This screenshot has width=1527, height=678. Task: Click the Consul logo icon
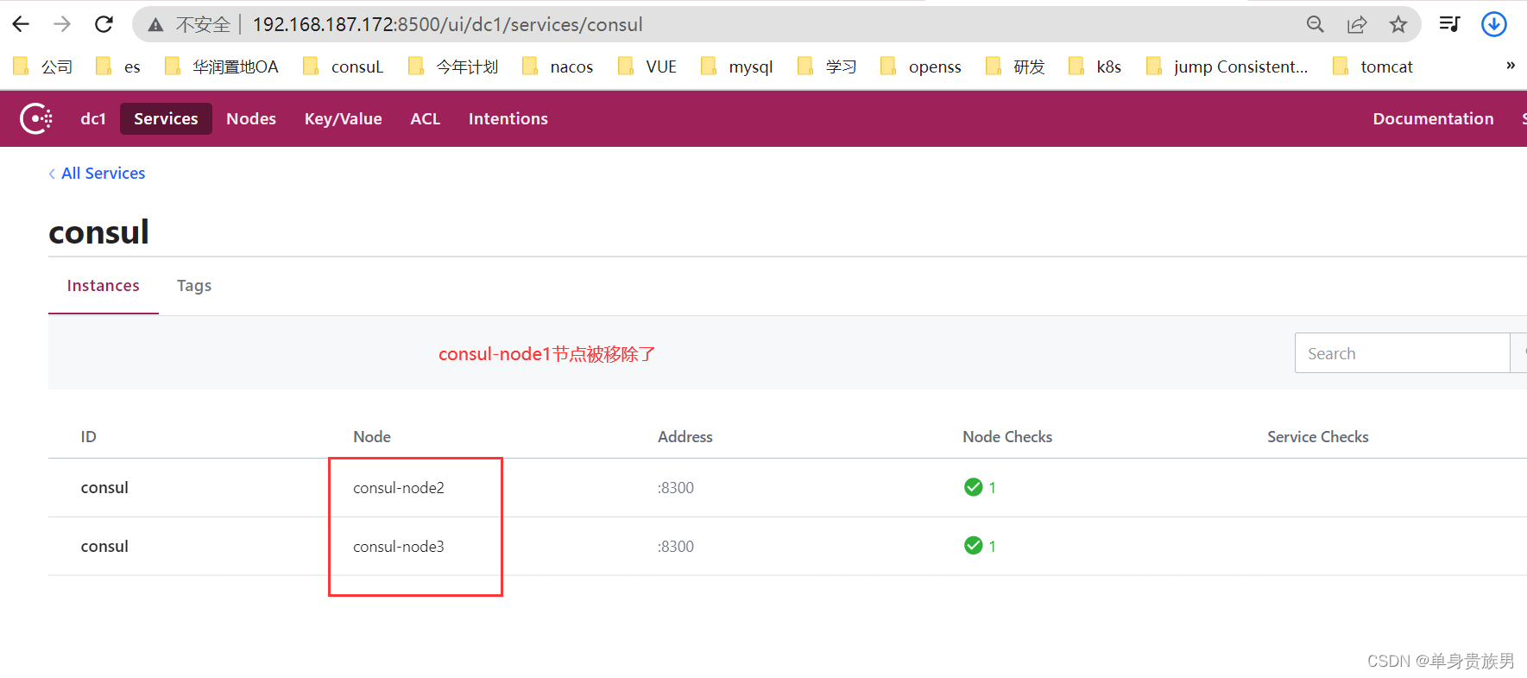(36, 118)
